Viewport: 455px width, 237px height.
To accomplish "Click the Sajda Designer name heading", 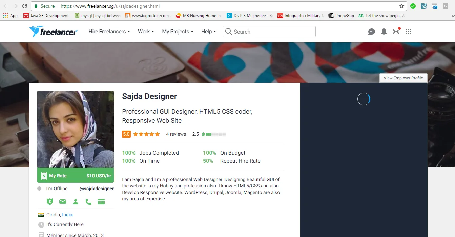I will 149,96.
